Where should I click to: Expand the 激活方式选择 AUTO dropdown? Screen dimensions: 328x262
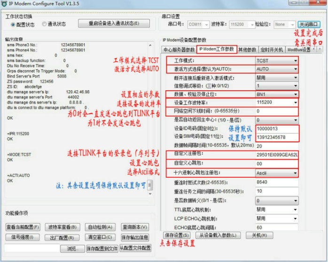(x=276, y=69)
